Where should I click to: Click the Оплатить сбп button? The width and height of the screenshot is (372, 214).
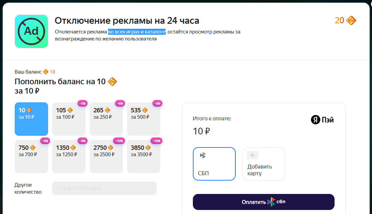264,202
